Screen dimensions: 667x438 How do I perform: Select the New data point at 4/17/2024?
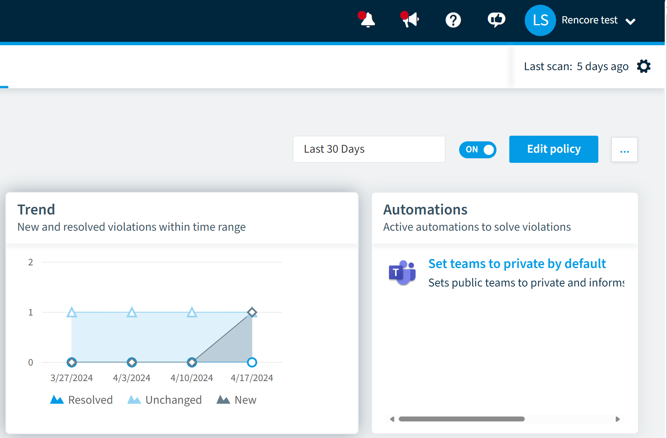tap(252, 312)
